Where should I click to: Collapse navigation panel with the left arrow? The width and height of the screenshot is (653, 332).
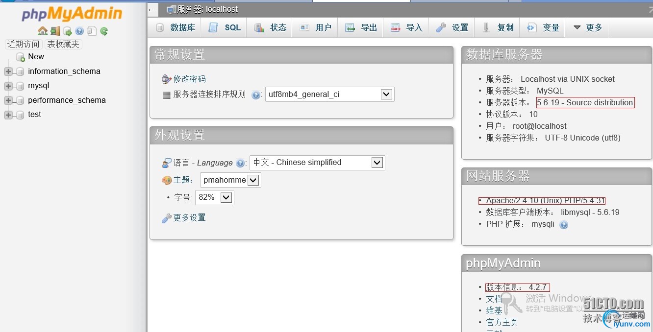[x=152, y=9]
